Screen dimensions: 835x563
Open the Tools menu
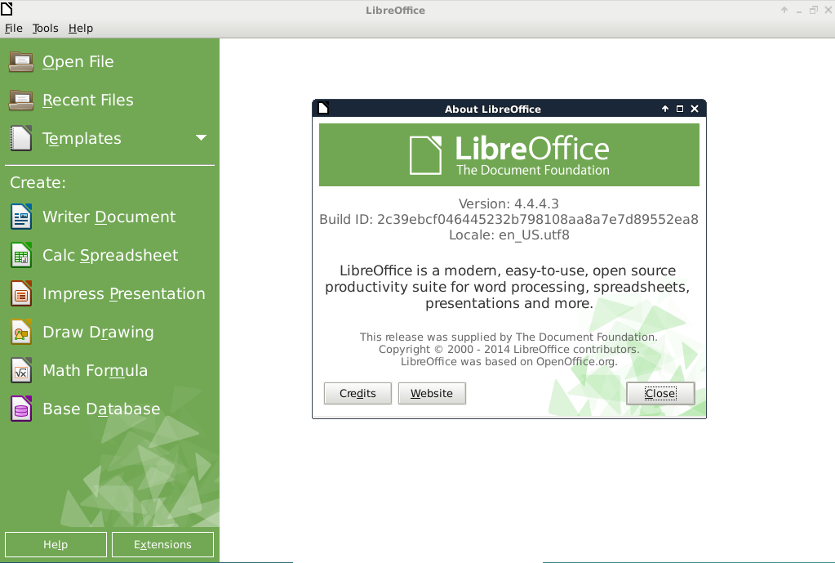(45, 29)
